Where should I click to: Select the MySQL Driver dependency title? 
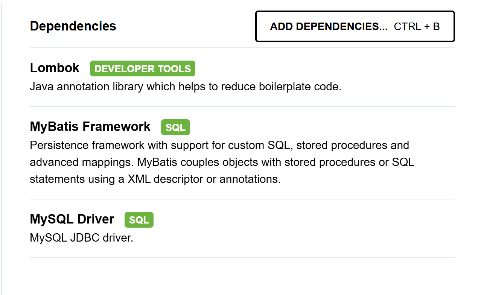click(72, 219)
